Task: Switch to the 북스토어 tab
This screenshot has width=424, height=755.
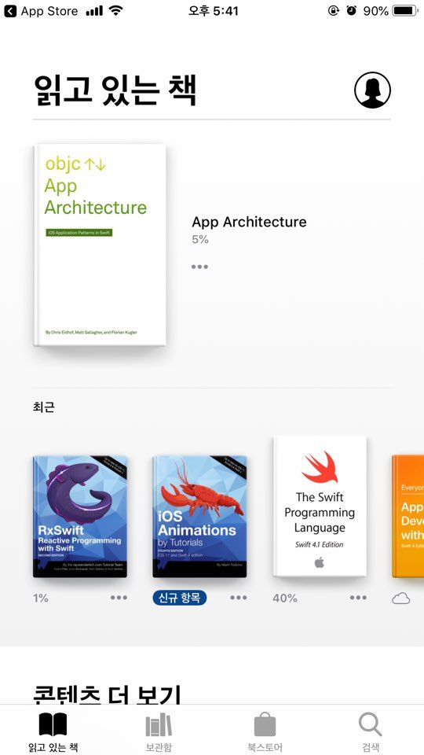Action: 265,732
